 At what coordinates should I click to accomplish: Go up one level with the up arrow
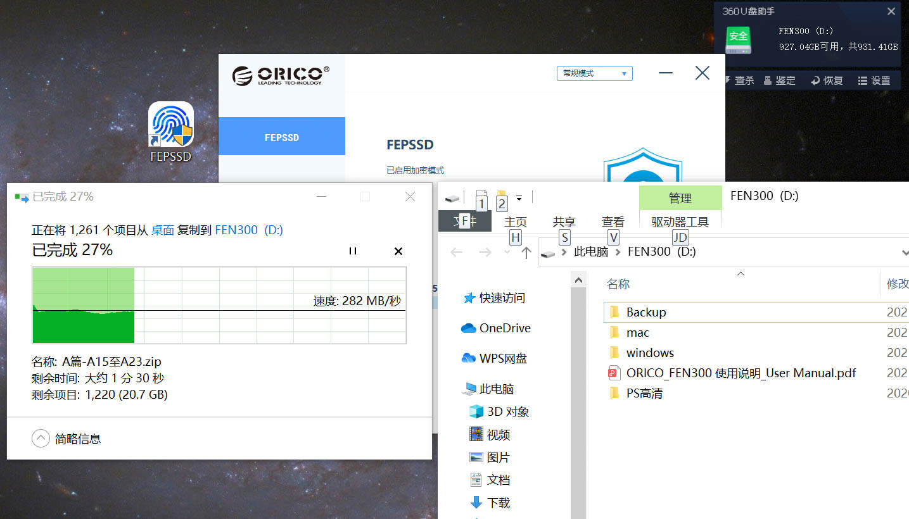coord(526,252)
